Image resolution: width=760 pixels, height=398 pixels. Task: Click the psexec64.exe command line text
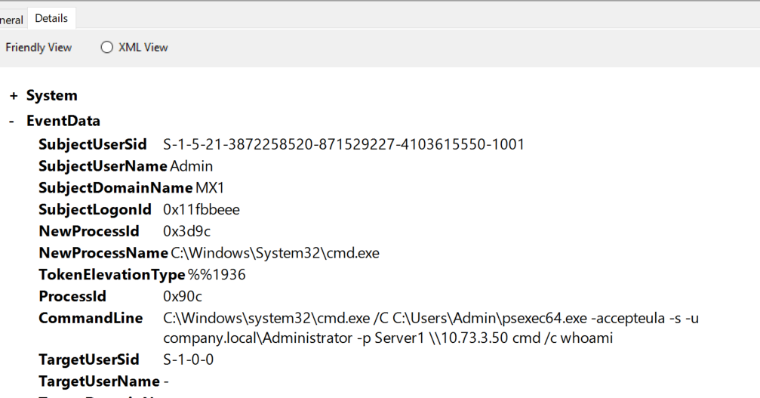click(430, 319)
